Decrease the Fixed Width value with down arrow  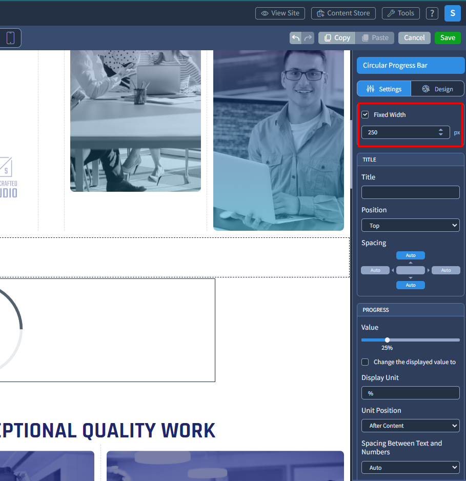[440, 134]
